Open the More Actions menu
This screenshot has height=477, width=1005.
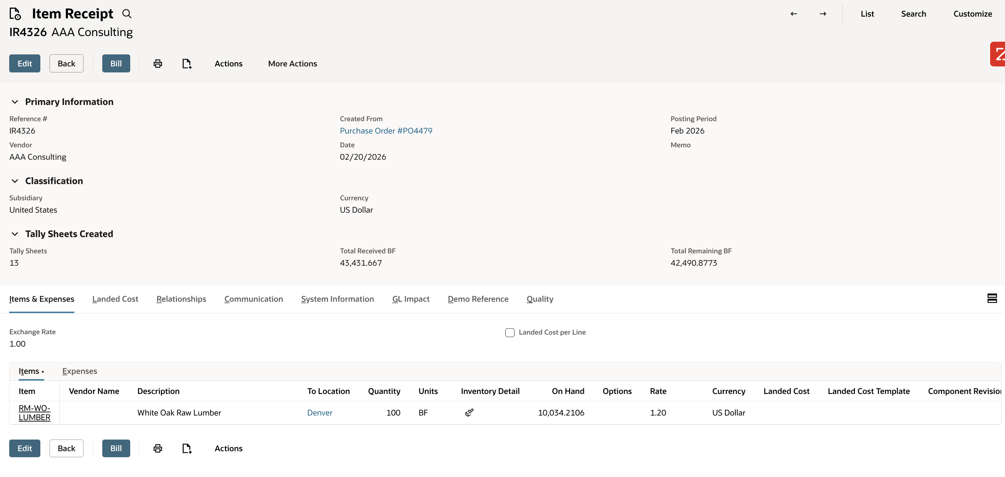tap(292, 64)
